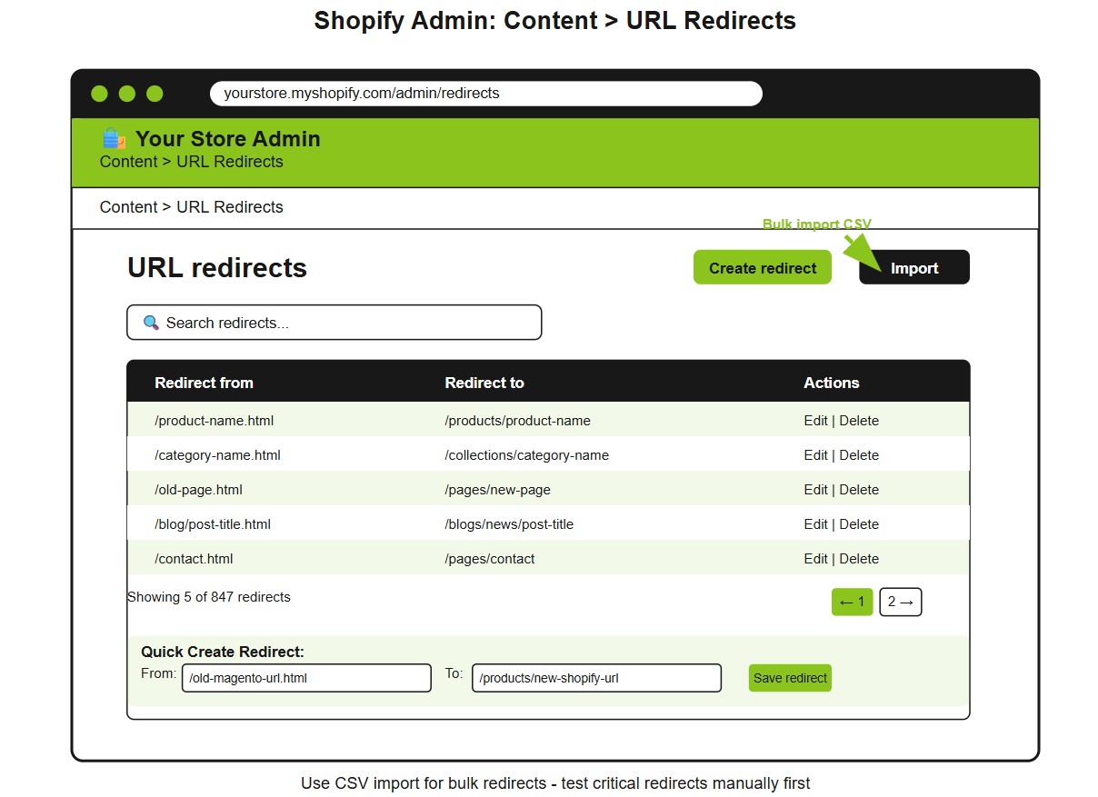Image resolution: width=1098 pixels, height=797 pixels.
Task: Click breadcrumb in the white bar
Action: coord(191,207)
